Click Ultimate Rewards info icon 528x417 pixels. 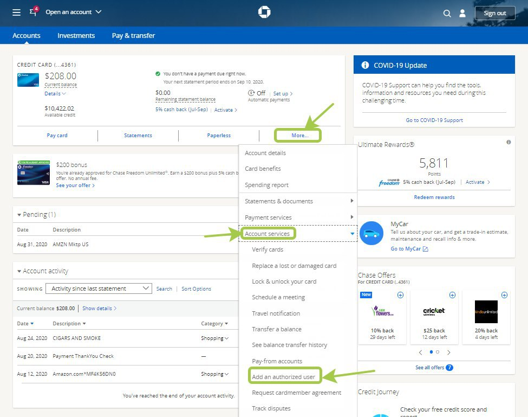pos(509,142)
